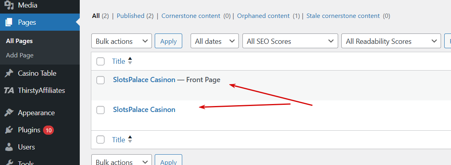Click the Users person icon
Screen dimensions: 451x165
pyautogui.click(x=9, y=147)
